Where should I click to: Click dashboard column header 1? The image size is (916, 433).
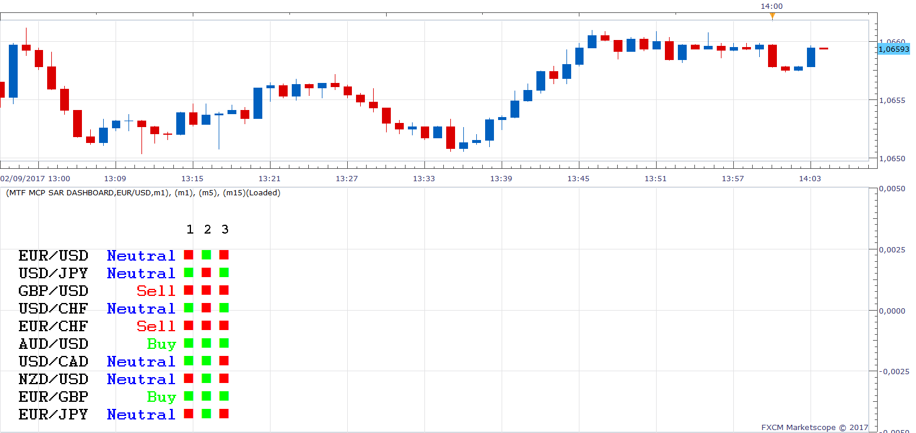coord(190,229)
